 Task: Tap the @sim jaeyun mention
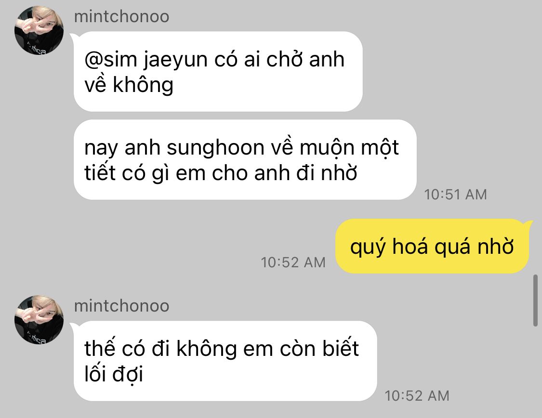145,60
